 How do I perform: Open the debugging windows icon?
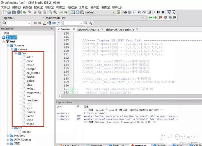[169, 12]
